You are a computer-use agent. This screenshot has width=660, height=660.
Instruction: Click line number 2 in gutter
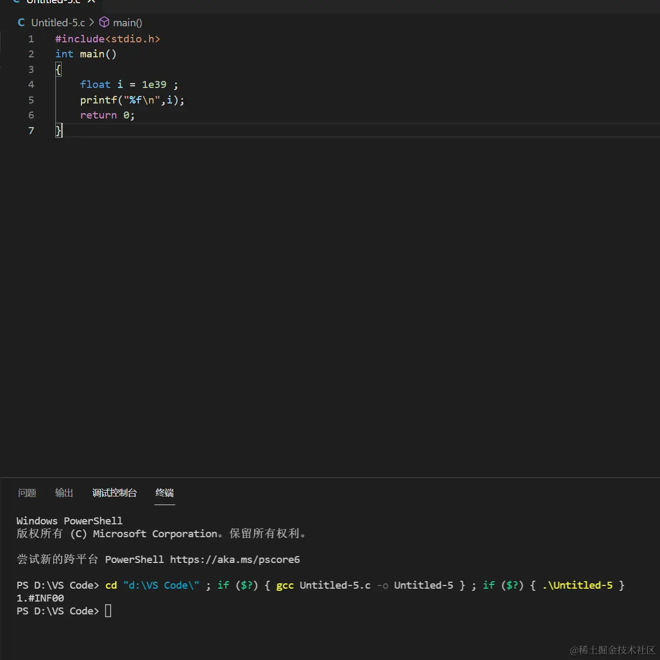(x=31, y=54)
